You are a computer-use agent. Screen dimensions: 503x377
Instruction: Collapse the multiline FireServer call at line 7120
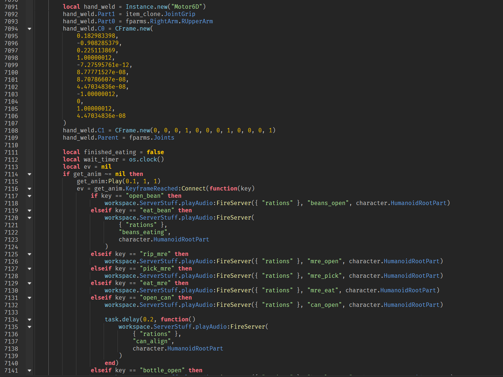29,217
